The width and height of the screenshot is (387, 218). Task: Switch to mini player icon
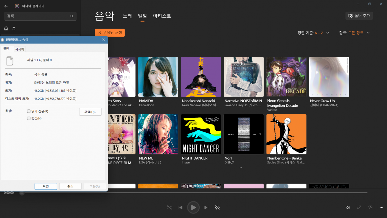click(x=370, y=208)
